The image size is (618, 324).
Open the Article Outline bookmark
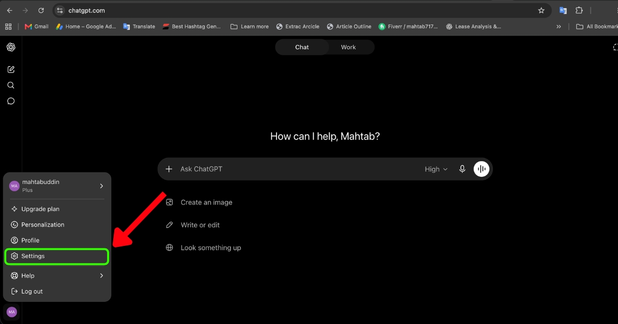click(349, 26)
